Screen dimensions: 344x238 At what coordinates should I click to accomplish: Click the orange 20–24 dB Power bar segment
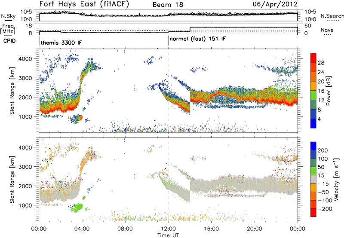pyautogui.click(x=313, y=76)
